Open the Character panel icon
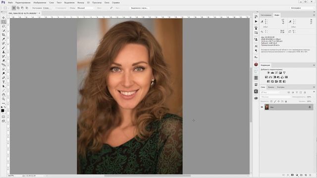The width and height of the screenshot is (317, 178). [x=256, y=46]
